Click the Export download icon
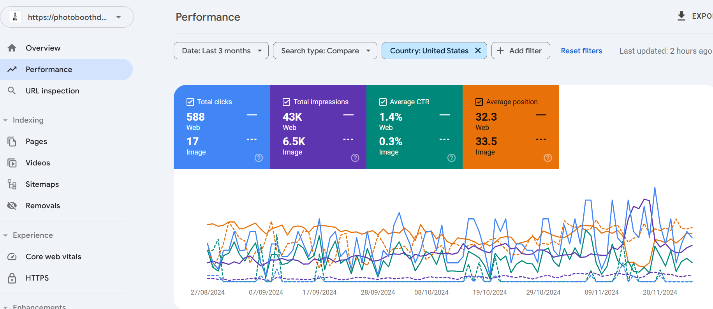713x309 pixels. (x=681, y=16)
